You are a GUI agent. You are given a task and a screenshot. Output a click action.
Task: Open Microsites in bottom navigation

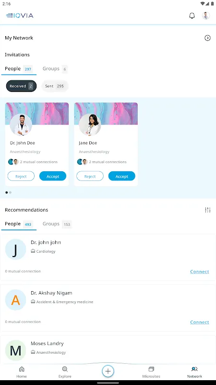pyautogui.click(x=151, y=372)
